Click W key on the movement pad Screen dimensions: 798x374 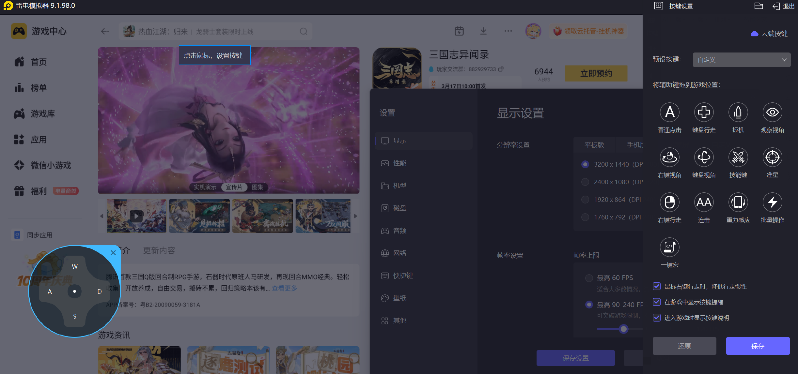pyautogui.click(x=75, y=266)
